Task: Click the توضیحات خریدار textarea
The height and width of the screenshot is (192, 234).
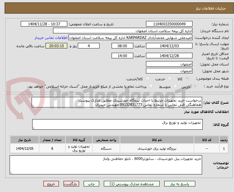Action: (106, 165)
